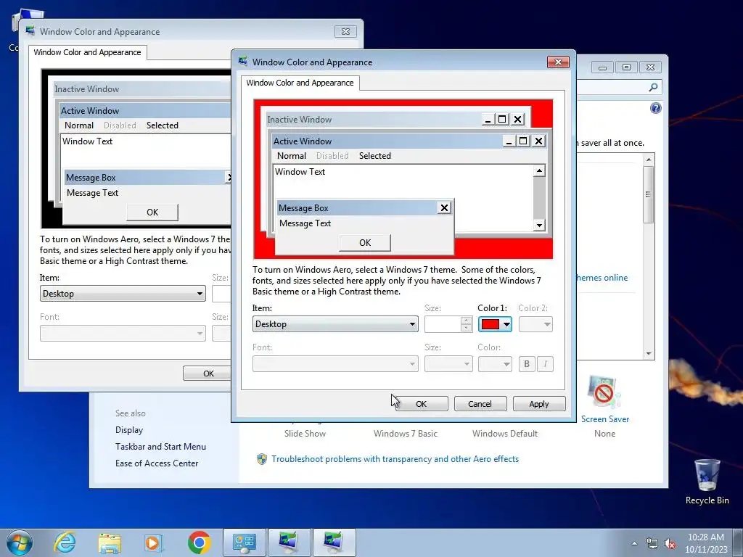
Task: Click themes list scrollbar down arrow
Action: click(649, 354)
